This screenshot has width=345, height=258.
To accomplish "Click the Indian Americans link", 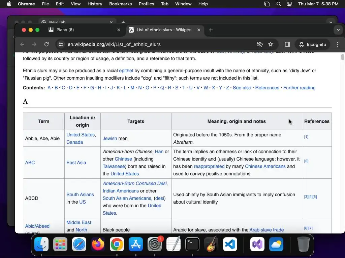I will point(121,191).
